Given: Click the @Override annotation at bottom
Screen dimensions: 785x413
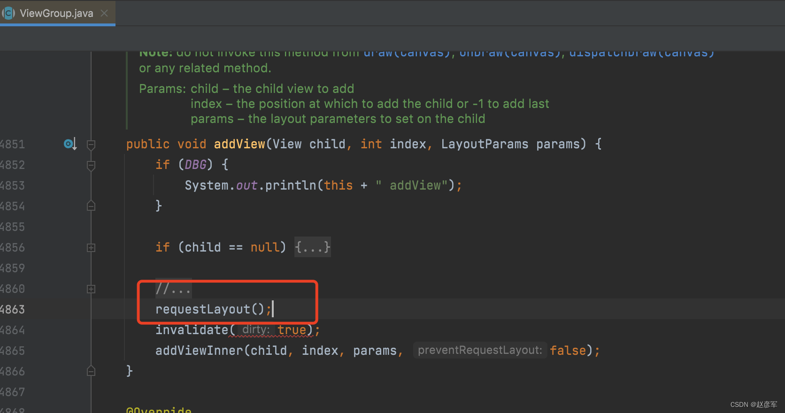Looking at the screenshot, I should tap(159, 409).
